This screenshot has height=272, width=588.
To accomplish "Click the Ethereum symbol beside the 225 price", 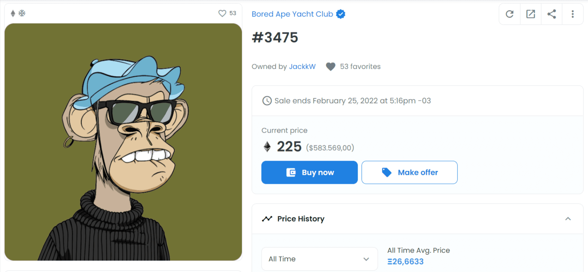I will coord(267,147).
